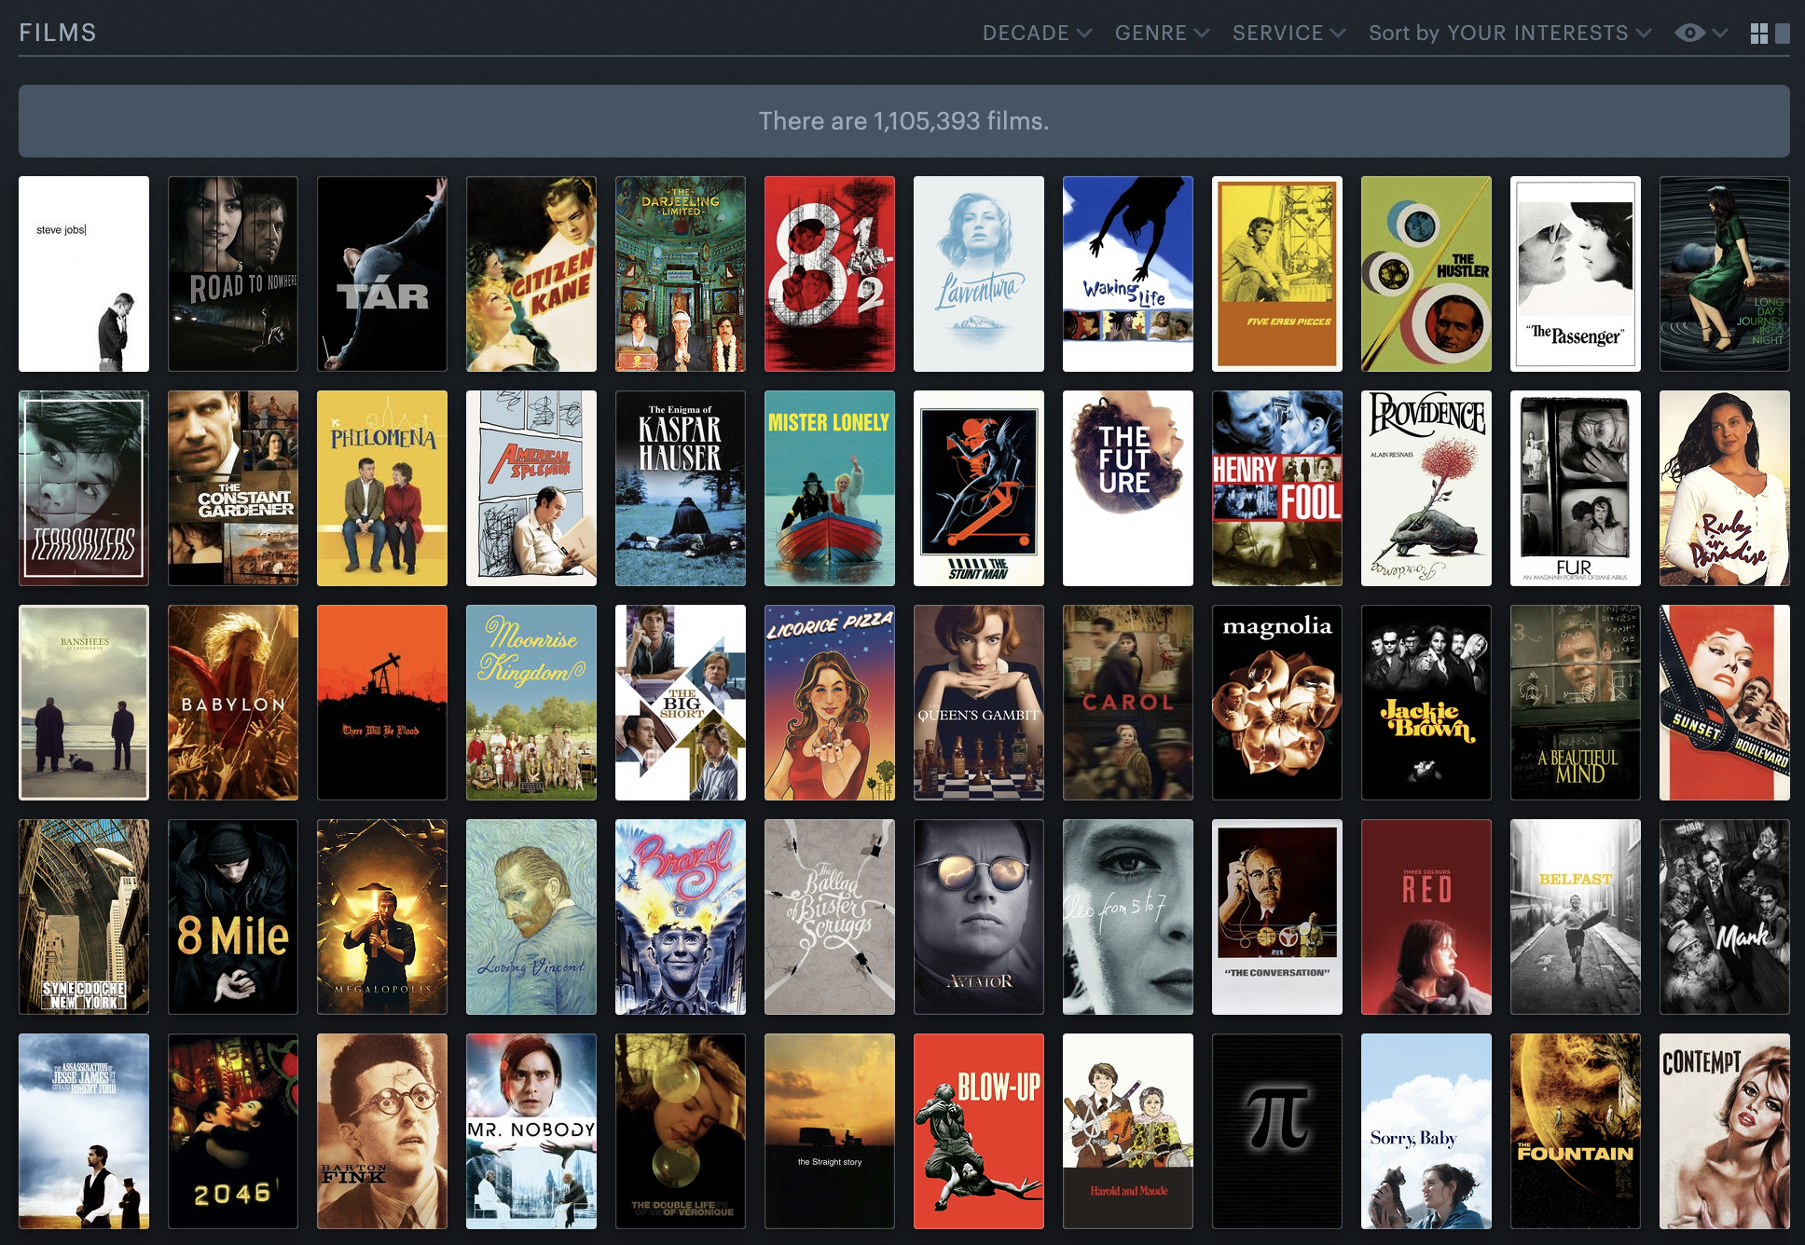Image resolution: width=1805 pixels, height=1245 pixels.
Task: Click the steve jobs poster
Action: point(84,274)
